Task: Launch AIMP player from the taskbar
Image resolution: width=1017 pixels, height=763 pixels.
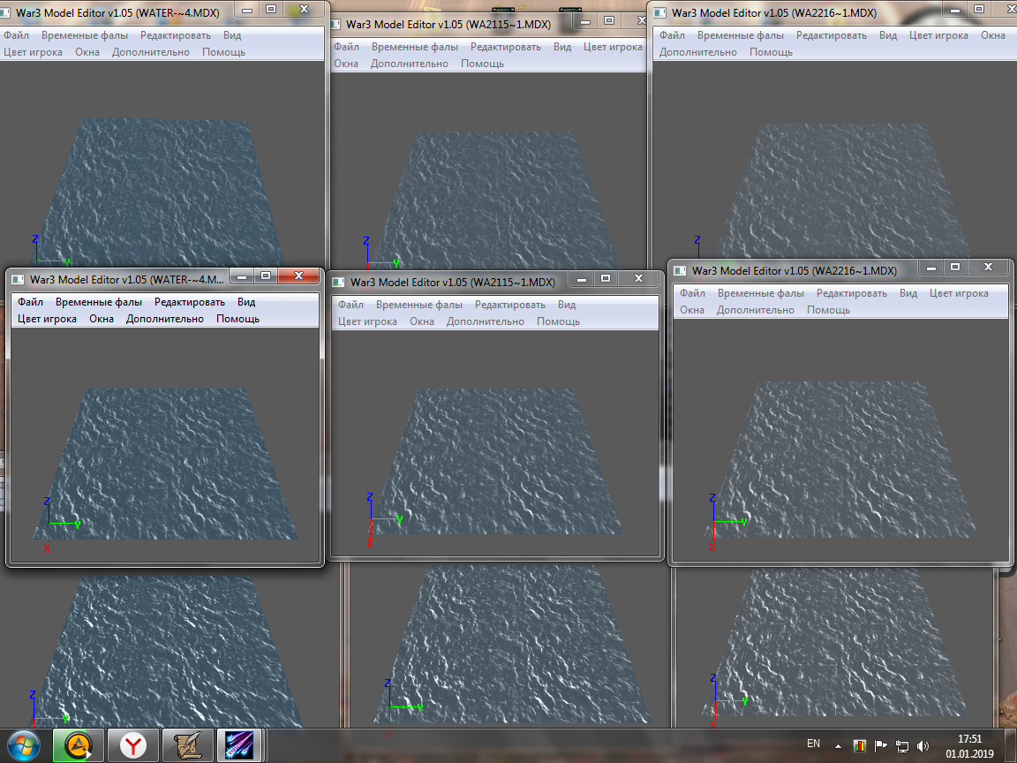Action: coord(77,745)
